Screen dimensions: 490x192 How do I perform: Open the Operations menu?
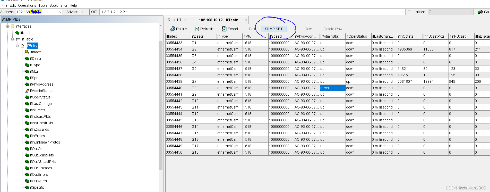pyautogui.click(x=27, y=5)
